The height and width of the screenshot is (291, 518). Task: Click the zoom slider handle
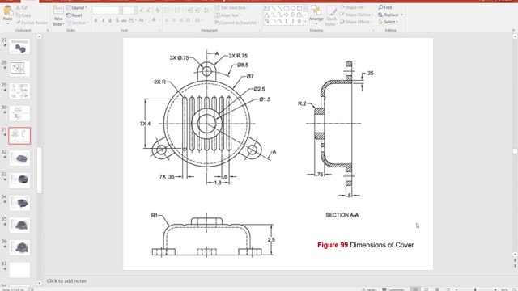click(475, 289)
